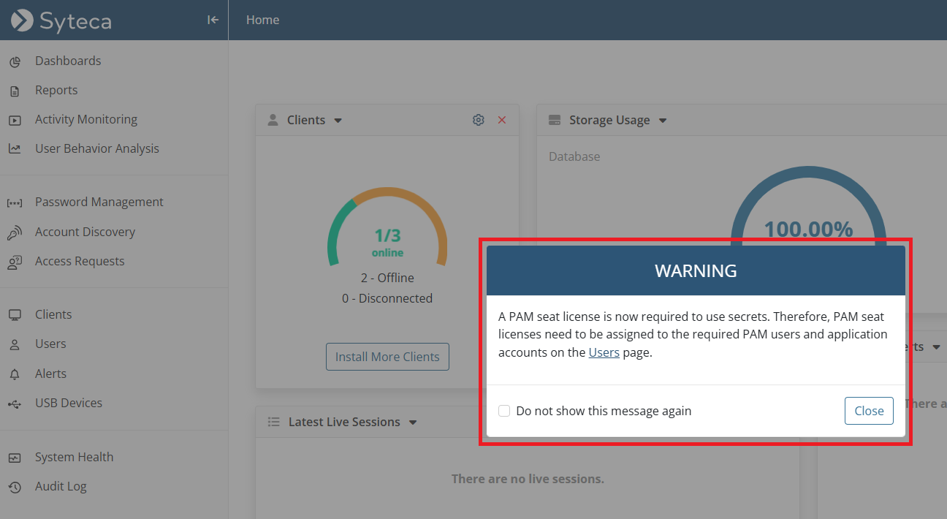Click the Account Discovery icon

[x=15, y=232]
